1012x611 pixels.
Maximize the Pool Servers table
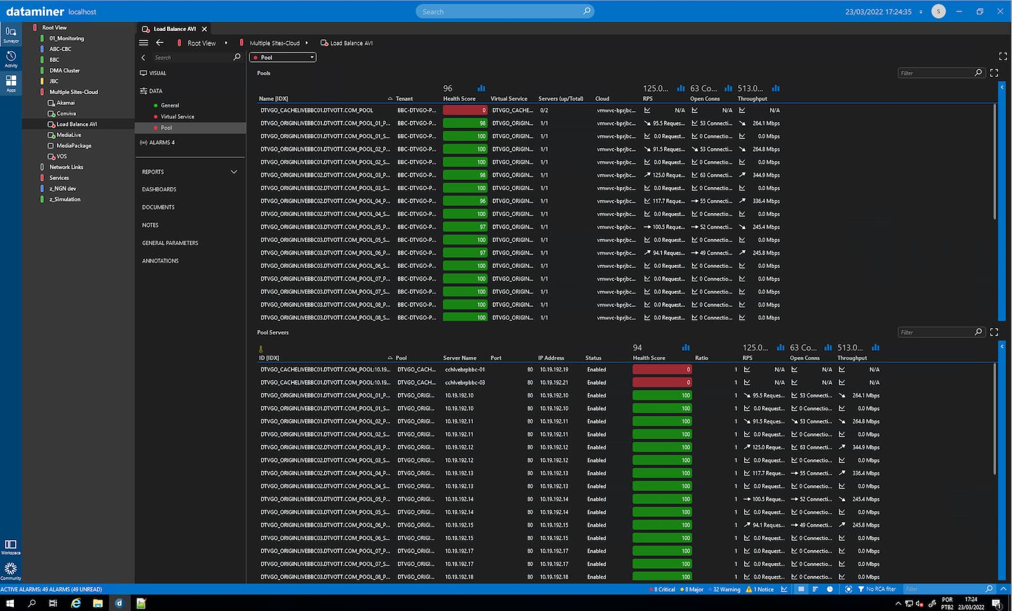pos(994,332)
